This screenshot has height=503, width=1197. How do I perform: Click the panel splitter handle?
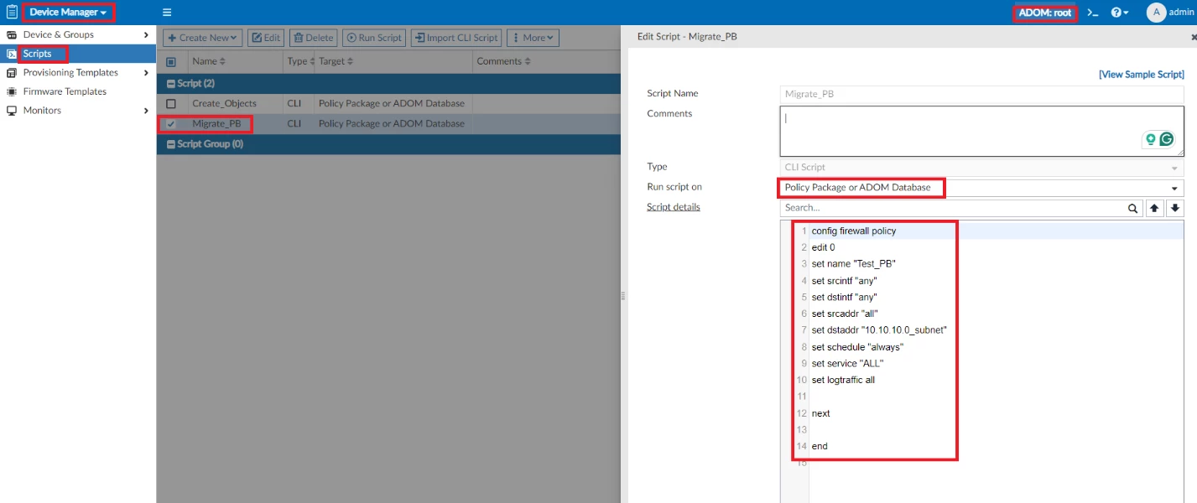[x=623, y=296]
